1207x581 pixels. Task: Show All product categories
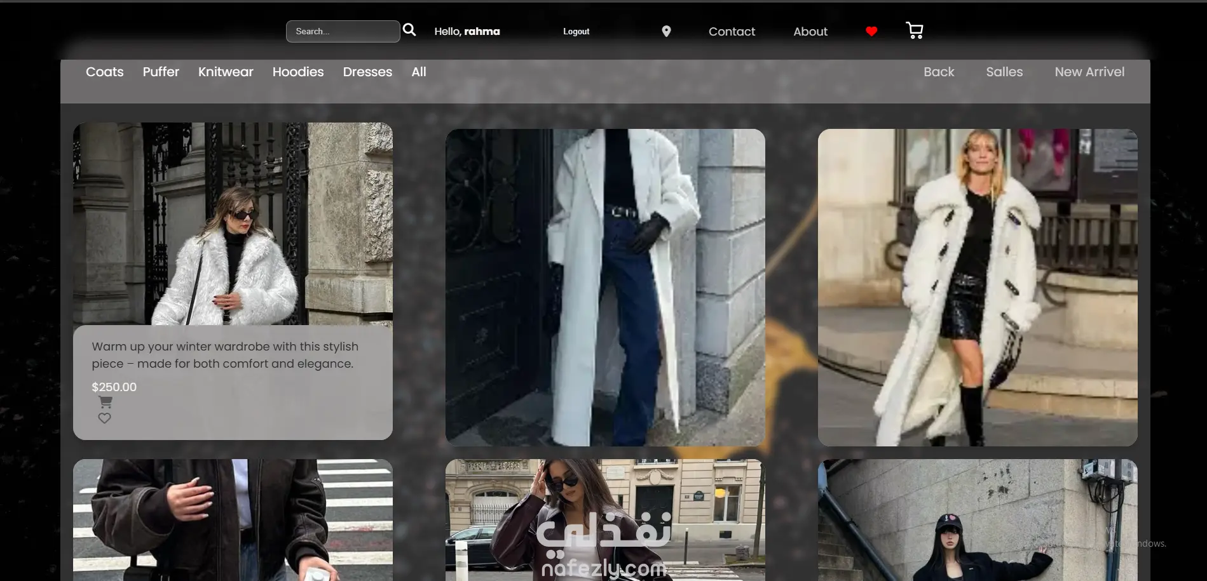(x=419, y=72)
